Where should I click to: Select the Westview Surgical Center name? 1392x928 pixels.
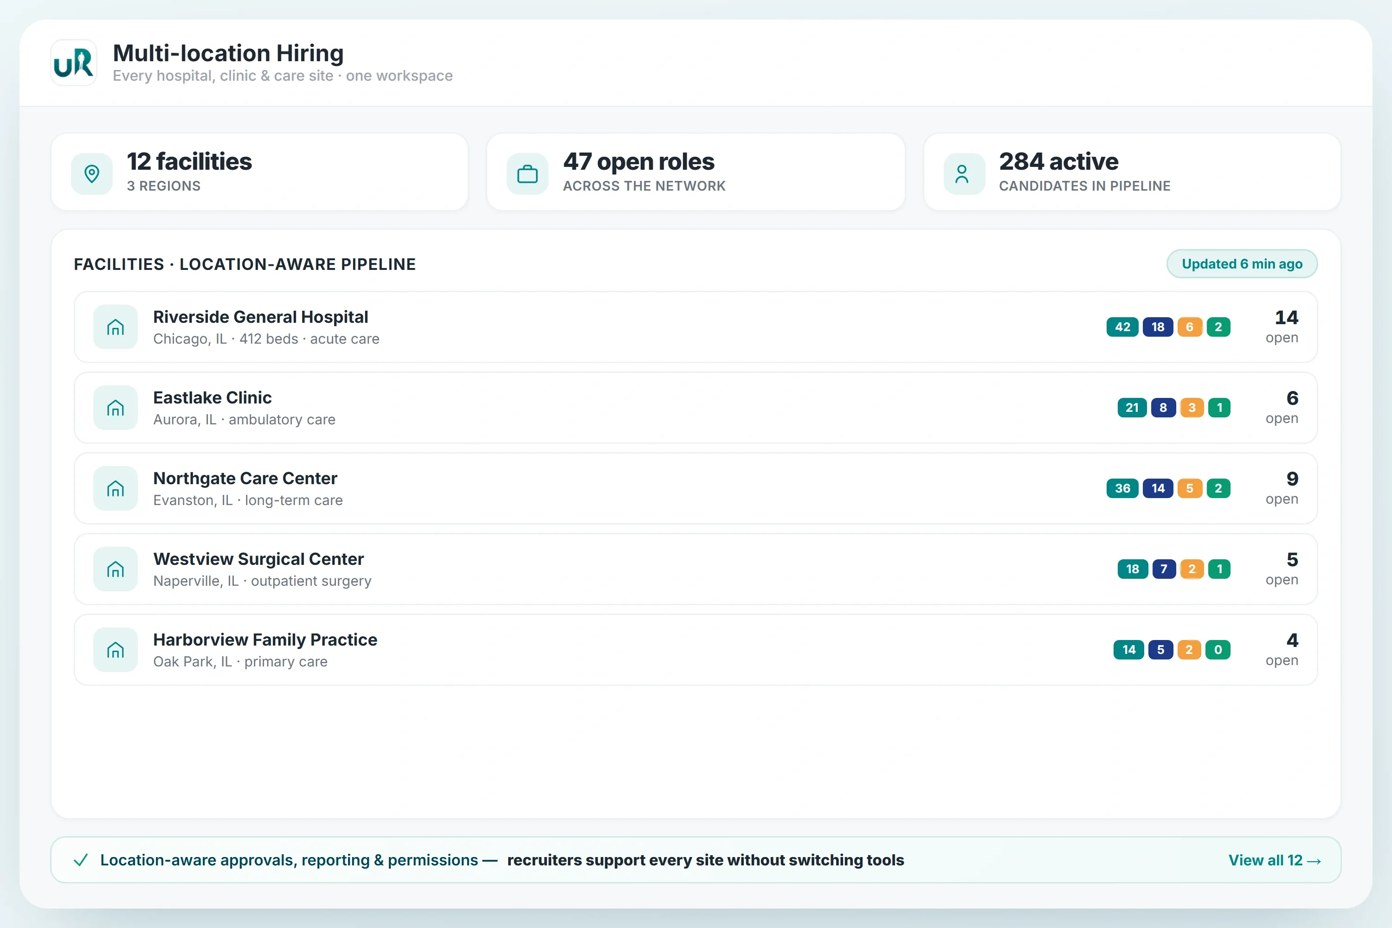click(x=258, y=559)
